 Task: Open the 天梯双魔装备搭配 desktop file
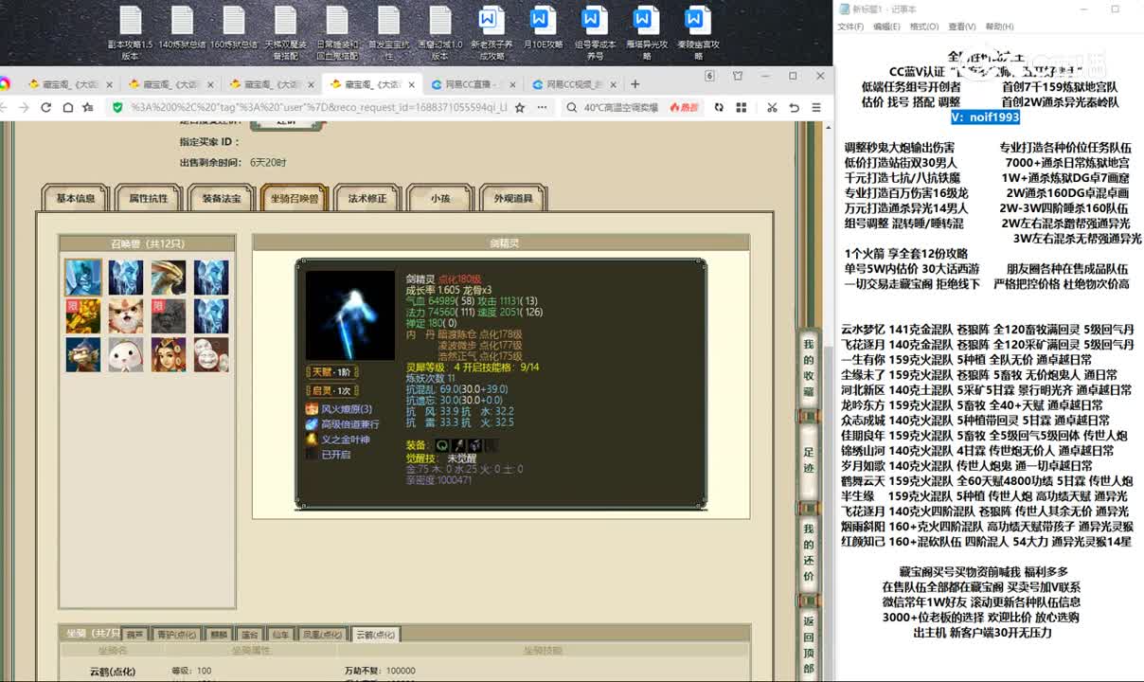(285, 33)
